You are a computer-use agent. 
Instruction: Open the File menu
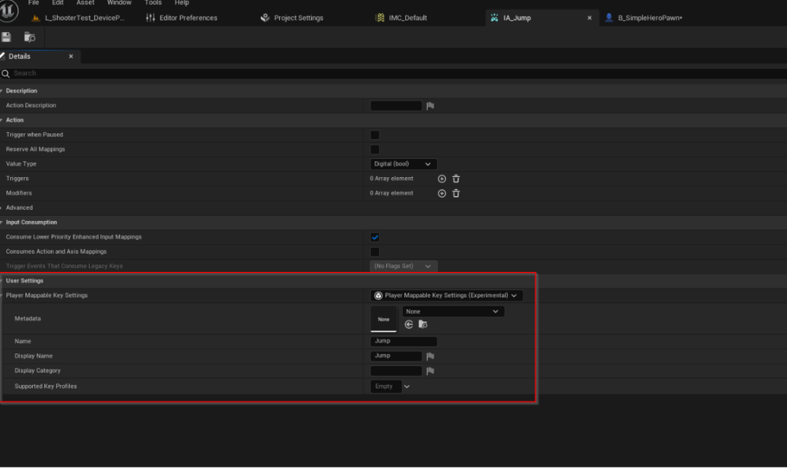(34, 3)
